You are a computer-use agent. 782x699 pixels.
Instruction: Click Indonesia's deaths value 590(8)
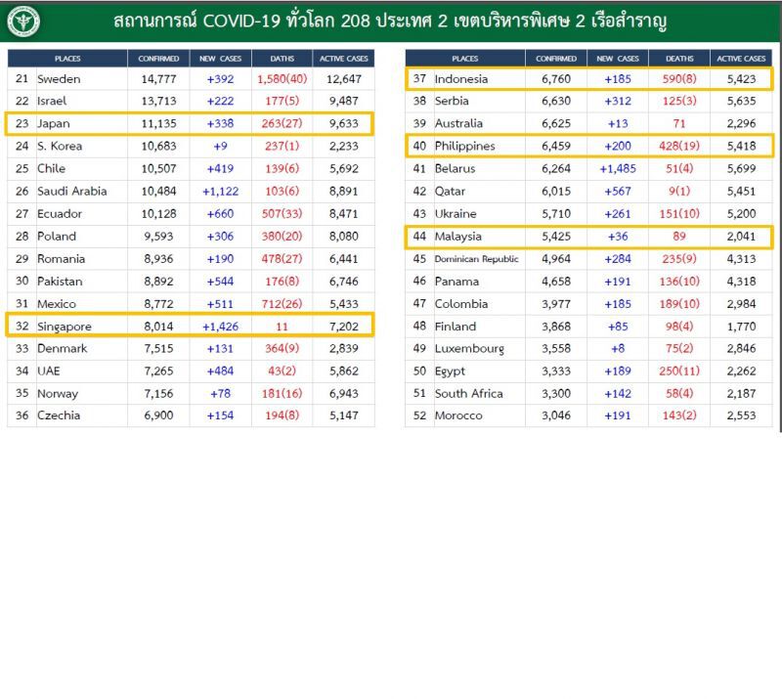[x=679, y=79]
